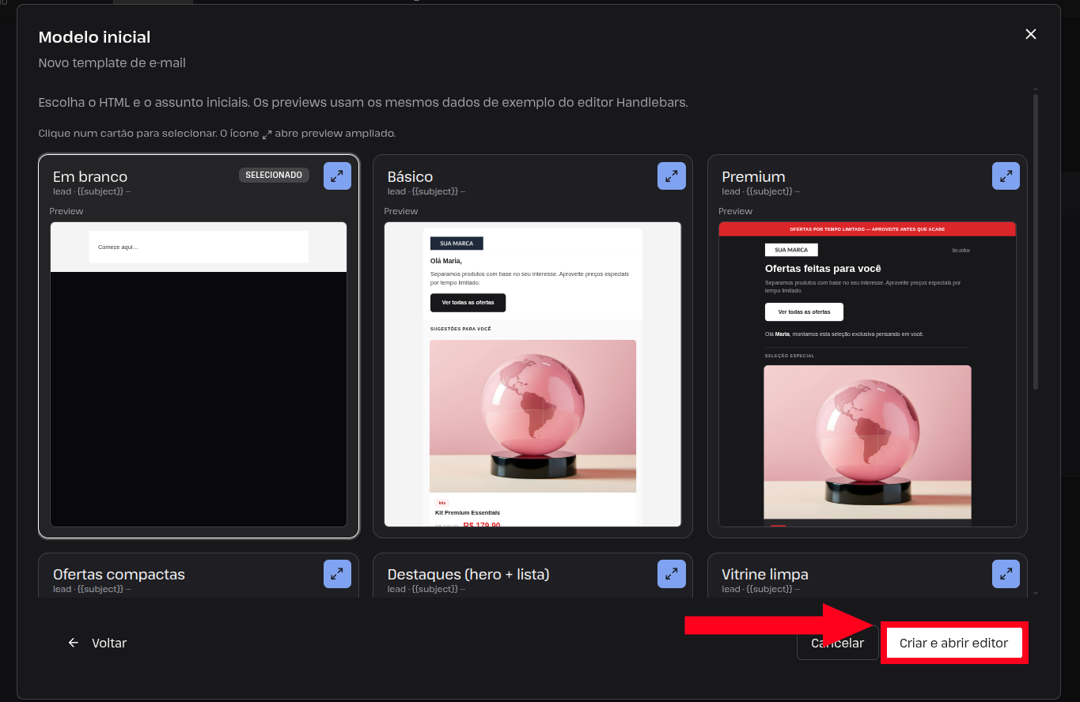The height and width of the screenshot is (702, 1080).
Task: Close the Modelo inicial dialog
Action: pyautogui.click(x=1030, y=34)
